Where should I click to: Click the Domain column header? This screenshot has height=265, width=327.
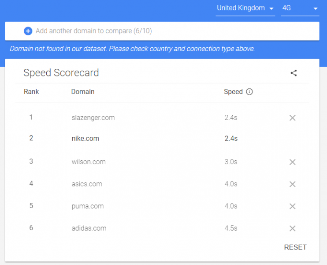coord(83,92)
